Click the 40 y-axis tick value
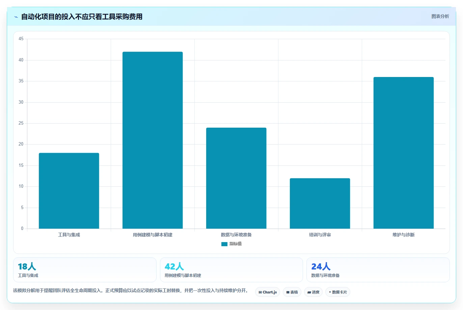 [x=21, y=60]
